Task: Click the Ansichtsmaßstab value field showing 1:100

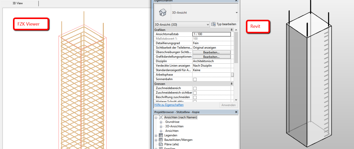Action: [211, 34]
